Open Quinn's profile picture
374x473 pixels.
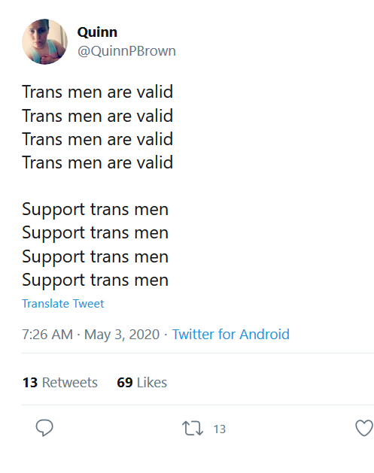tap(44, 41)
